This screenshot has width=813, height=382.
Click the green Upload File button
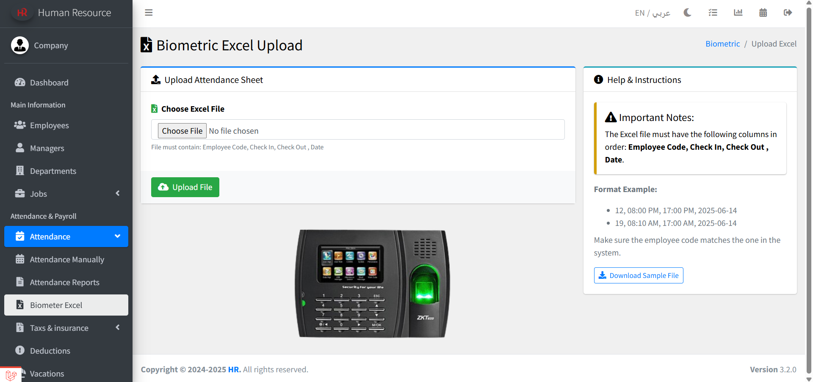click(x=185, y=187)
